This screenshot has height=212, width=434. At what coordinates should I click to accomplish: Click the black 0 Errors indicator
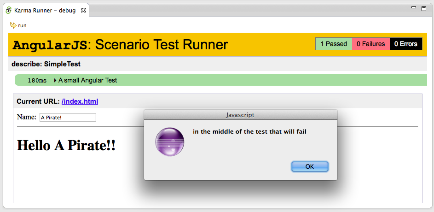coord(405,44)
